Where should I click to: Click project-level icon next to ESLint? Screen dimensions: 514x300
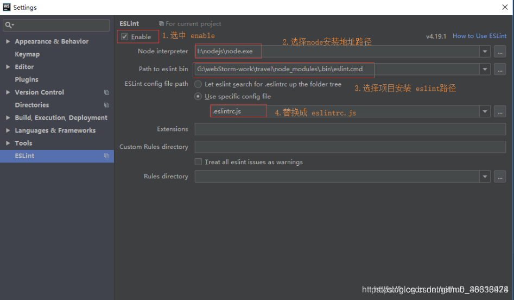106,156
